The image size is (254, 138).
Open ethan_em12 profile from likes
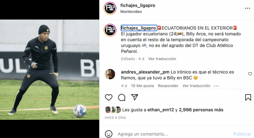[161, 110]
